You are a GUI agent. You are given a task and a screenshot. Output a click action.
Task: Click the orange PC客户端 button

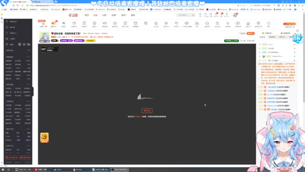[x=289, y=24]
